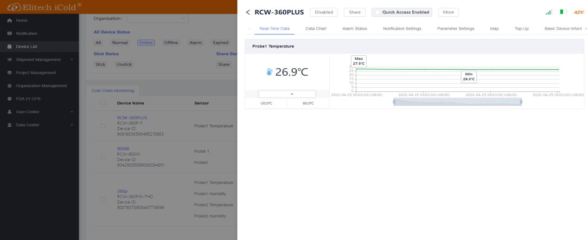The width and height of the screenshot is (588, 240).
Task: Click the -20.0℃ lower limit value
Action: (x=265, y=103)
